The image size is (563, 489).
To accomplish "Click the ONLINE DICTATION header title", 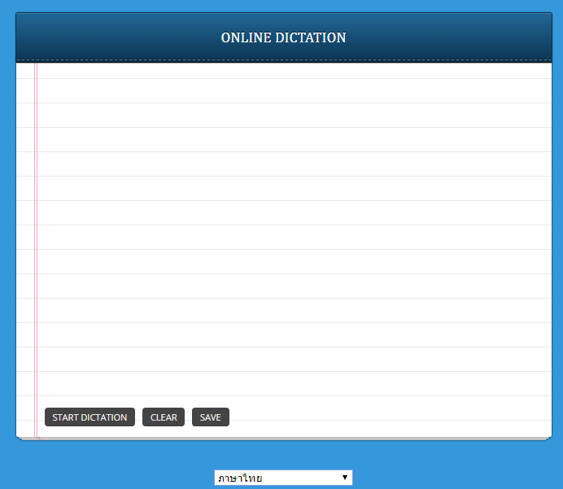I will [283, 37].
